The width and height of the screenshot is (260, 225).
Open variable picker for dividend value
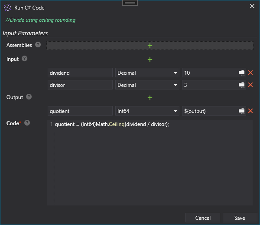tap(242, 73)
